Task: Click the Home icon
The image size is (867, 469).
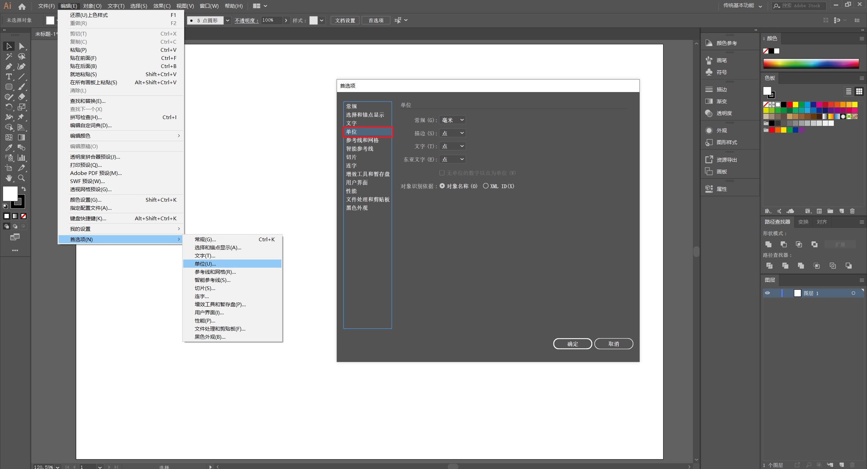Action: [22, 6]
